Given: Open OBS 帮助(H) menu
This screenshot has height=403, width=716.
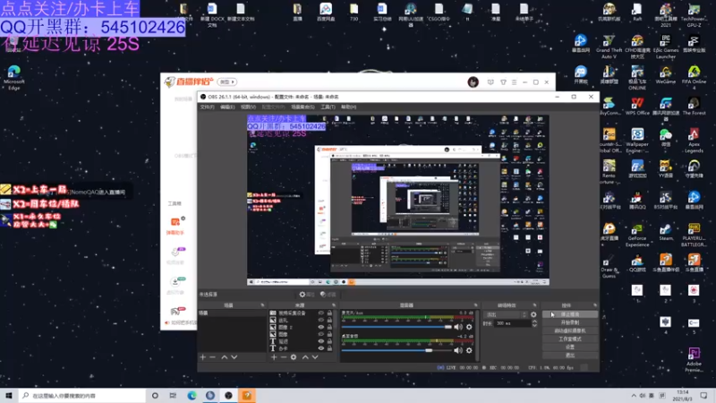Looking at the screenshot, I should (x=348, y=107).
